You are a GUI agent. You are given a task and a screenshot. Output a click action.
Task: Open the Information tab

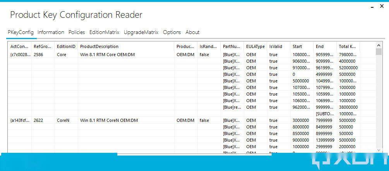51,32
